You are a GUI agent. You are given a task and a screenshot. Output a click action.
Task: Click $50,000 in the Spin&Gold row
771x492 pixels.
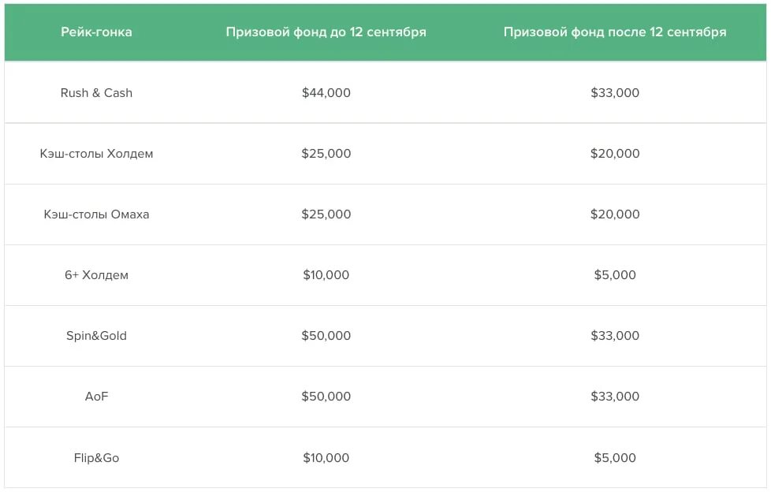pyautogui.click(x=326, y=336)
